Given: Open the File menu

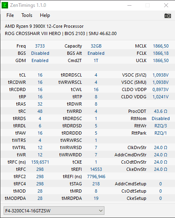Looking at the screenshot, I should [x=10, y=15].
